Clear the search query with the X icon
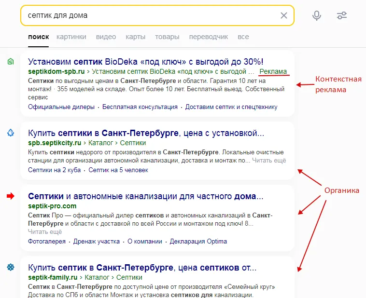The image size is (366, 298). click(x=283, y=15)
